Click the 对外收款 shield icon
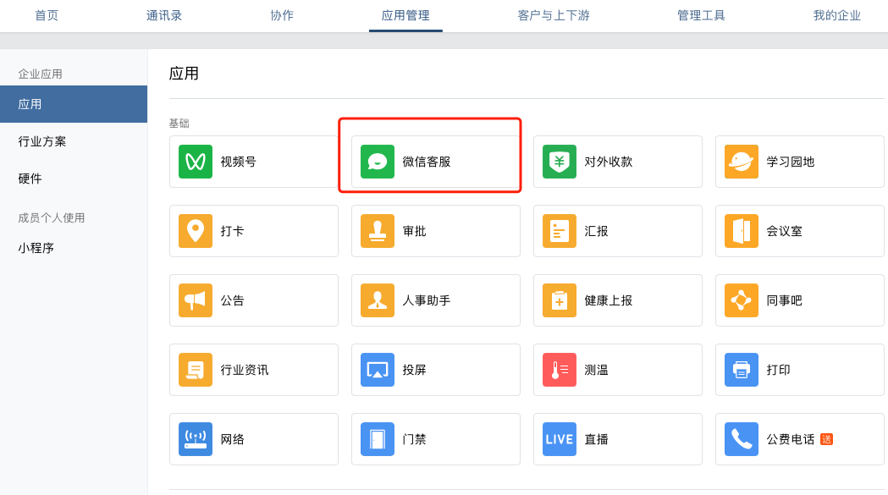Screen dimensions: 888x495 pos(560,162)
